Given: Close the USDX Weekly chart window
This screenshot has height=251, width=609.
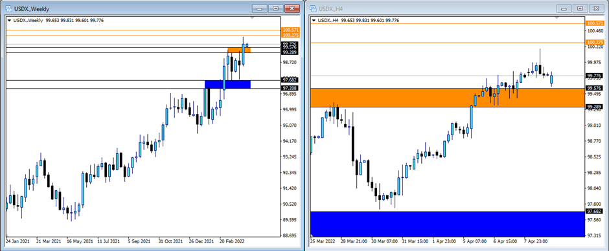Looking at the screenshot, I should 292,8.
